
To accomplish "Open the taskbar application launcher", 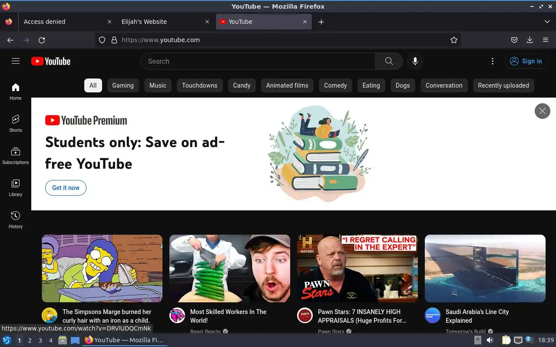I will [x=7, y=340].
